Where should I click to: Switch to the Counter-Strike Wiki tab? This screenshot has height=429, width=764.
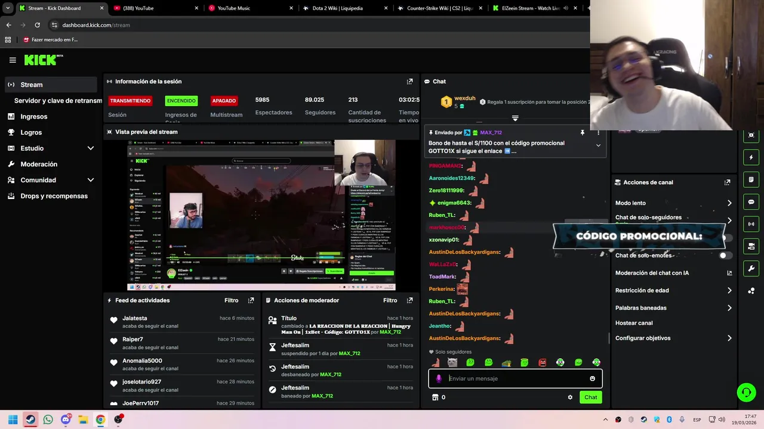click(440, 8)
